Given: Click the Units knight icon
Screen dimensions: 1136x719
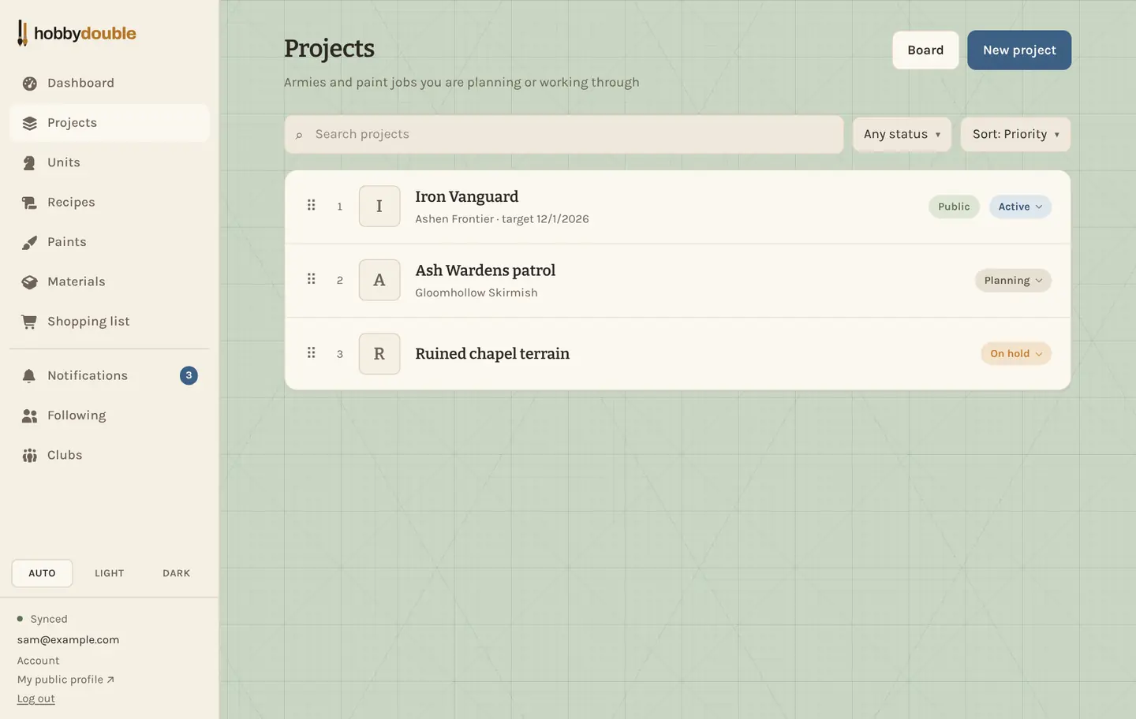Looking at the screenshot, I should (30, 163).
